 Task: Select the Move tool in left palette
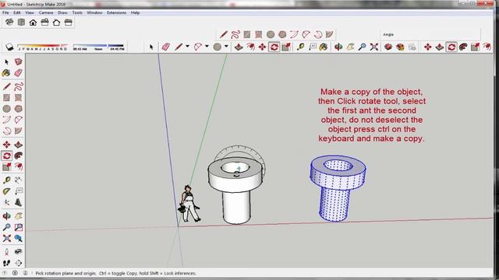pos(7,145)
